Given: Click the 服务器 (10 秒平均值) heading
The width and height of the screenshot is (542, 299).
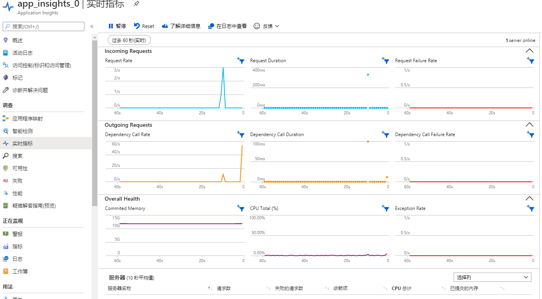Looking at the screenshot, I should pos(132,278).
